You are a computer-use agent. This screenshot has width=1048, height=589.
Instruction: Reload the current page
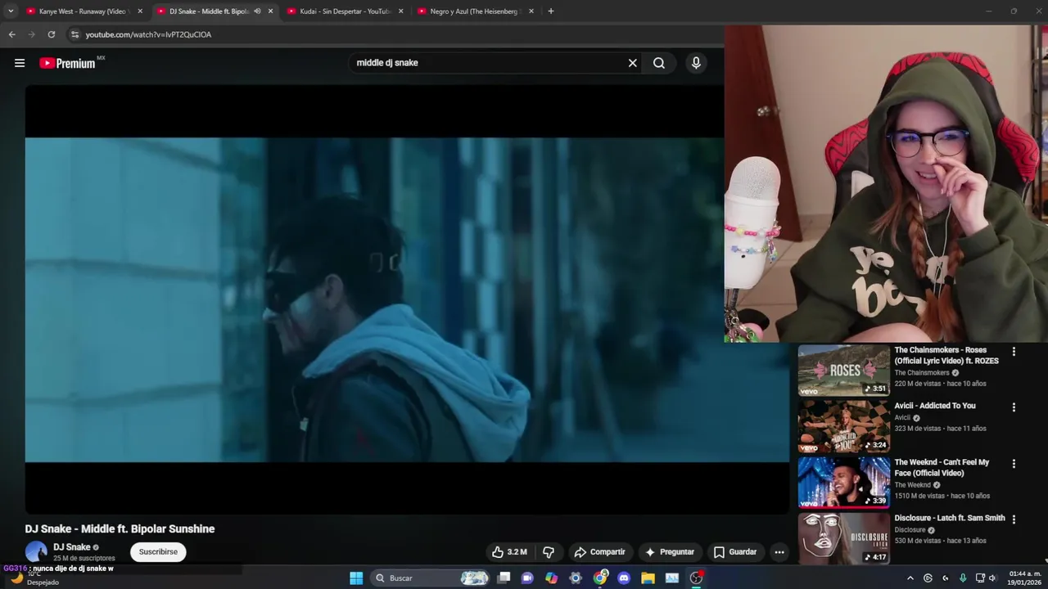51,34
